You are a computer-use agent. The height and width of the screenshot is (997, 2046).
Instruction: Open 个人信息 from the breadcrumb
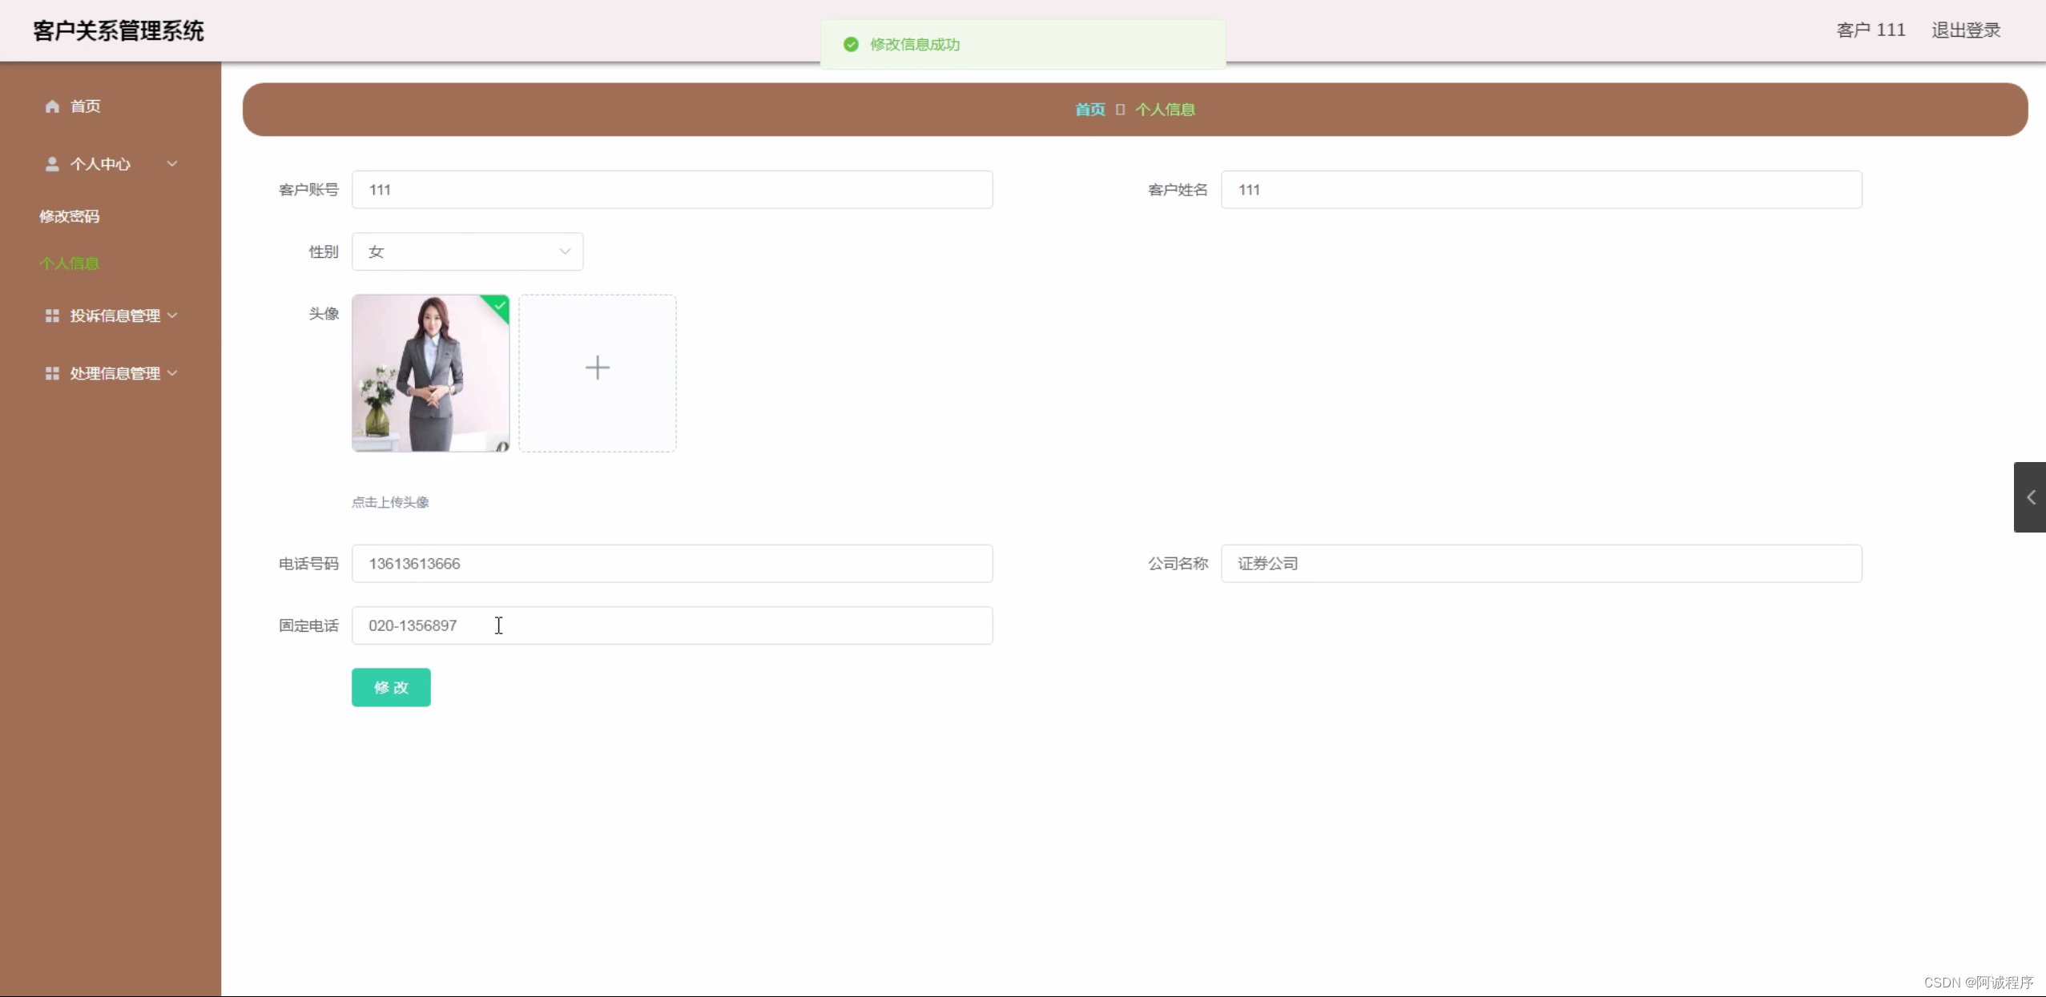(x=1165, y=109)
